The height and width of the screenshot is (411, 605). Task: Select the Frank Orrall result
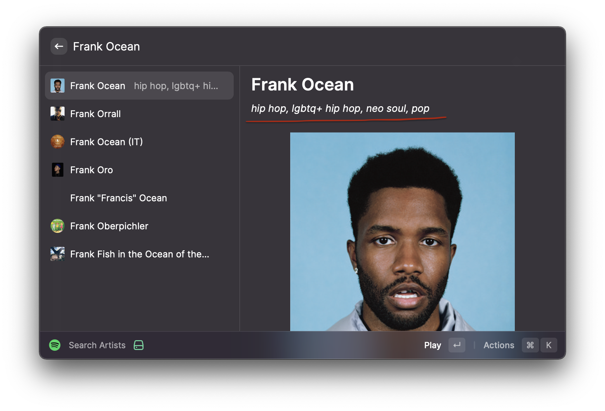point(139,114)
